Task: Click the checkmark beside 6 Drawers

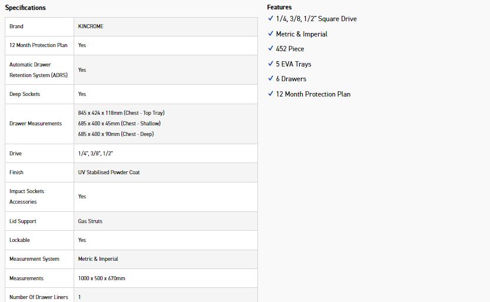Action: 270,79
